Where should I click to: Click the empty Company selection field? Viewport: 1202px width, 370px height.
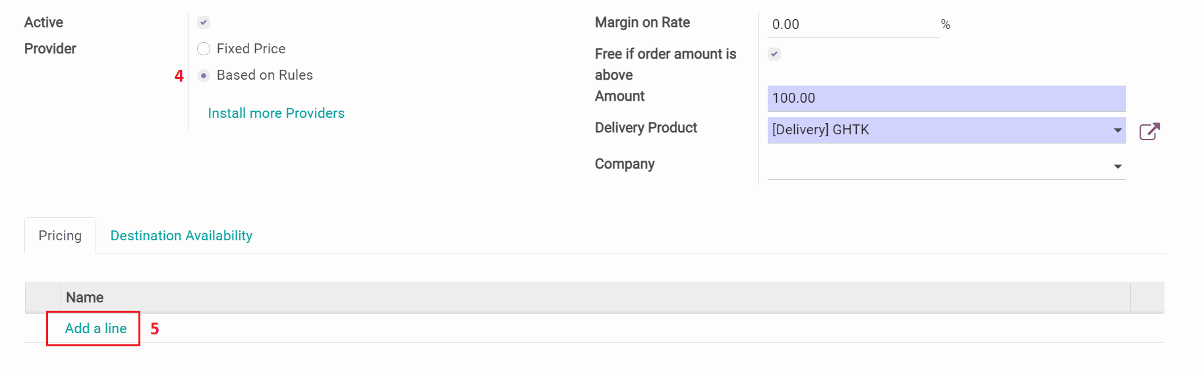point(936,166)
